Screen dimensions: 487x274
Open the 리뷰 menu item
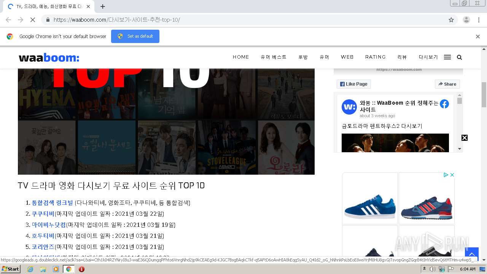click(x=402, y=57)
